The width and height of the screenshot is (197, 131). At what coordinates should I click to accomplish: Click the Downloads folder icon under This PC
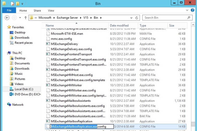pyautogui.click(x=11, y=68)
